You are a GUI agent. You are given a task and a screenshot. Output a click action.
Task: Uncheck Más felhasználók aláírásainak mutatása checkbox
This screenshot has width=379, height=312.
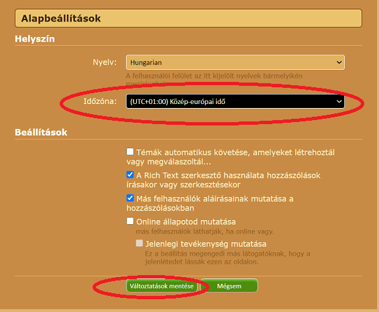[x=130, y=198]
